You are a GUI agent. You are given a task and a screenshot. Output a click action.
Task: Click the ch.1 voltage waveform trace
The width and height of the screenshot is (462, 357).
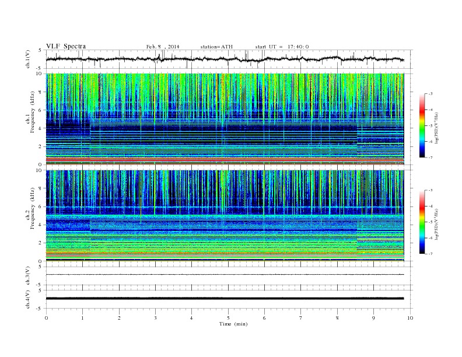[225, 59]
